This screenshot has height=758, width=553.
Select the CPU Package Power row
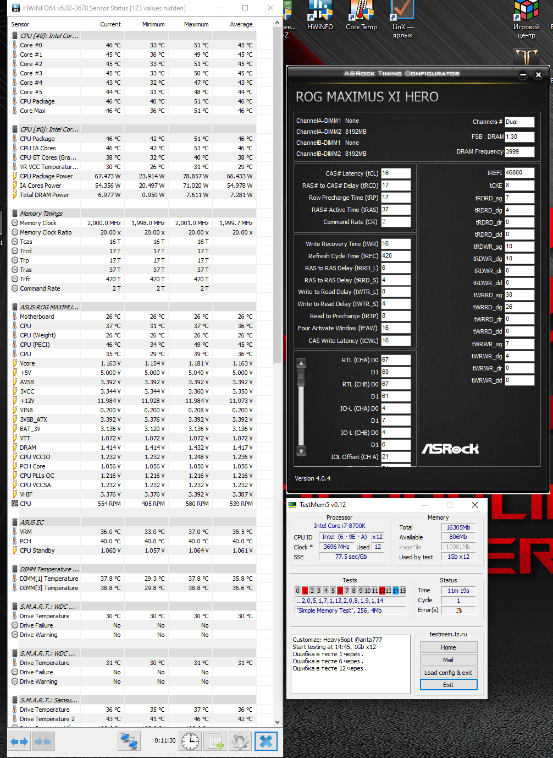click(x=132, y=176)
